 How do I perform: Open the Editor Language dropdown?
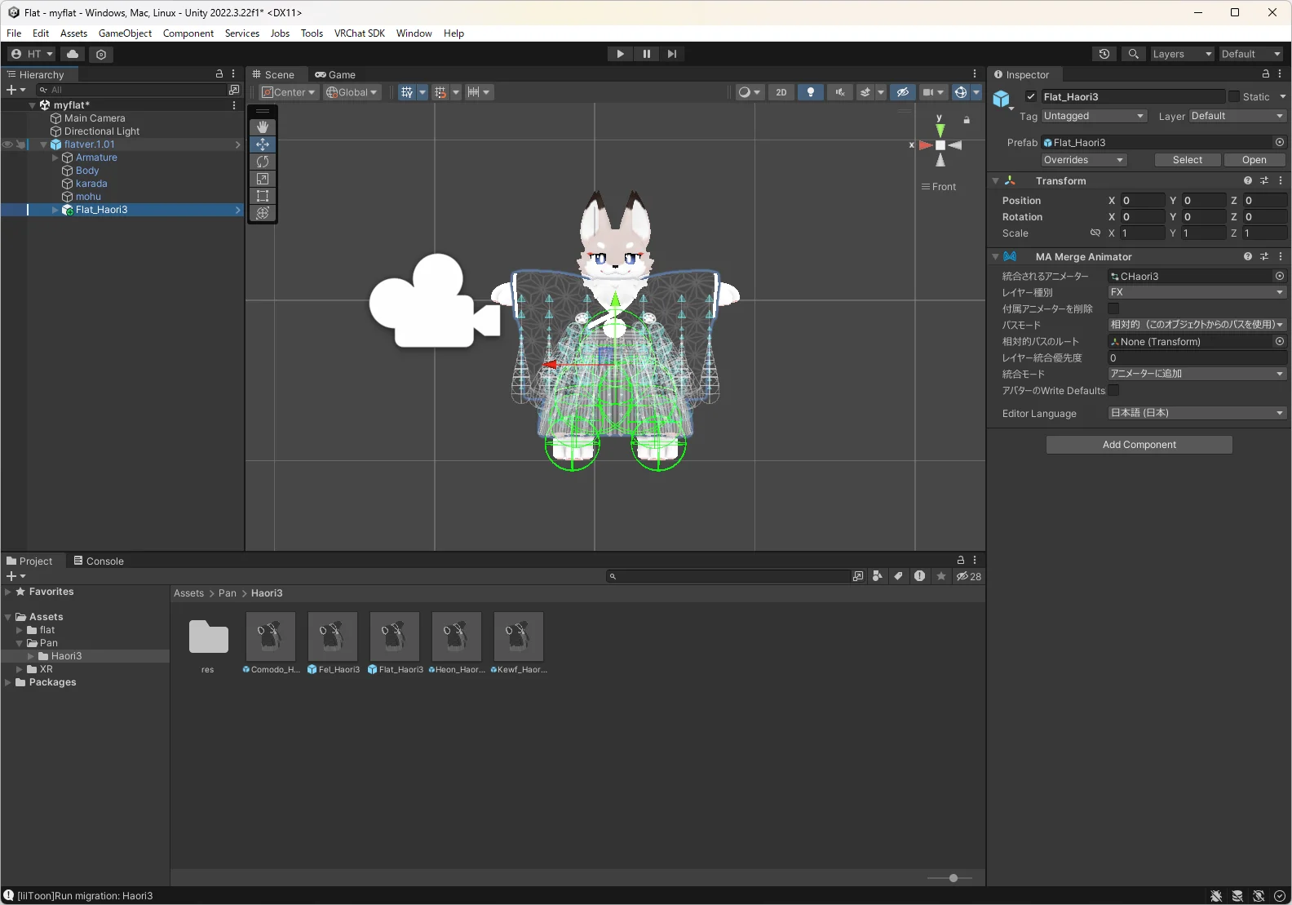point(1197,413)
